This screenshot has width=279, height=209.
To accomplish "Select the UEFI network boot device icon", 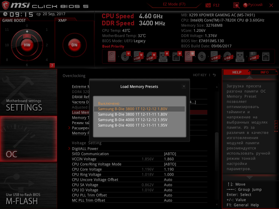I will point(177,57).
